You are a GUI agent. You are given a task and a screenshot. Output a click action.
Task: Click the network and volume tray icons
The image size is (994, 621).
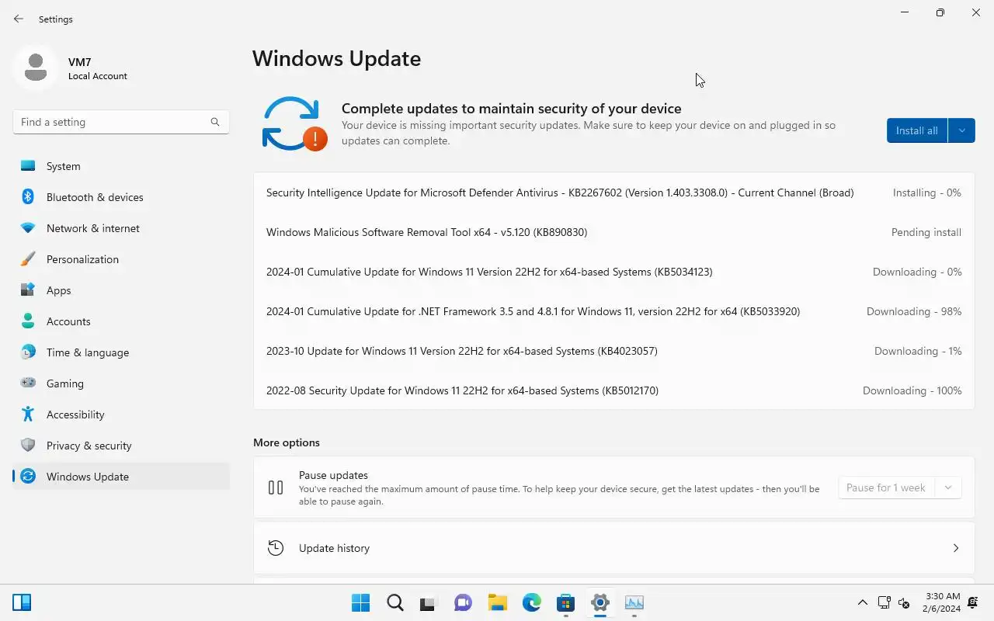(x=894, y=602)
